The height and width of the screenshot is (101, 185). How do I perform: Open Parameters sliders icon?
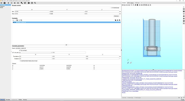(x=25, y=3)
